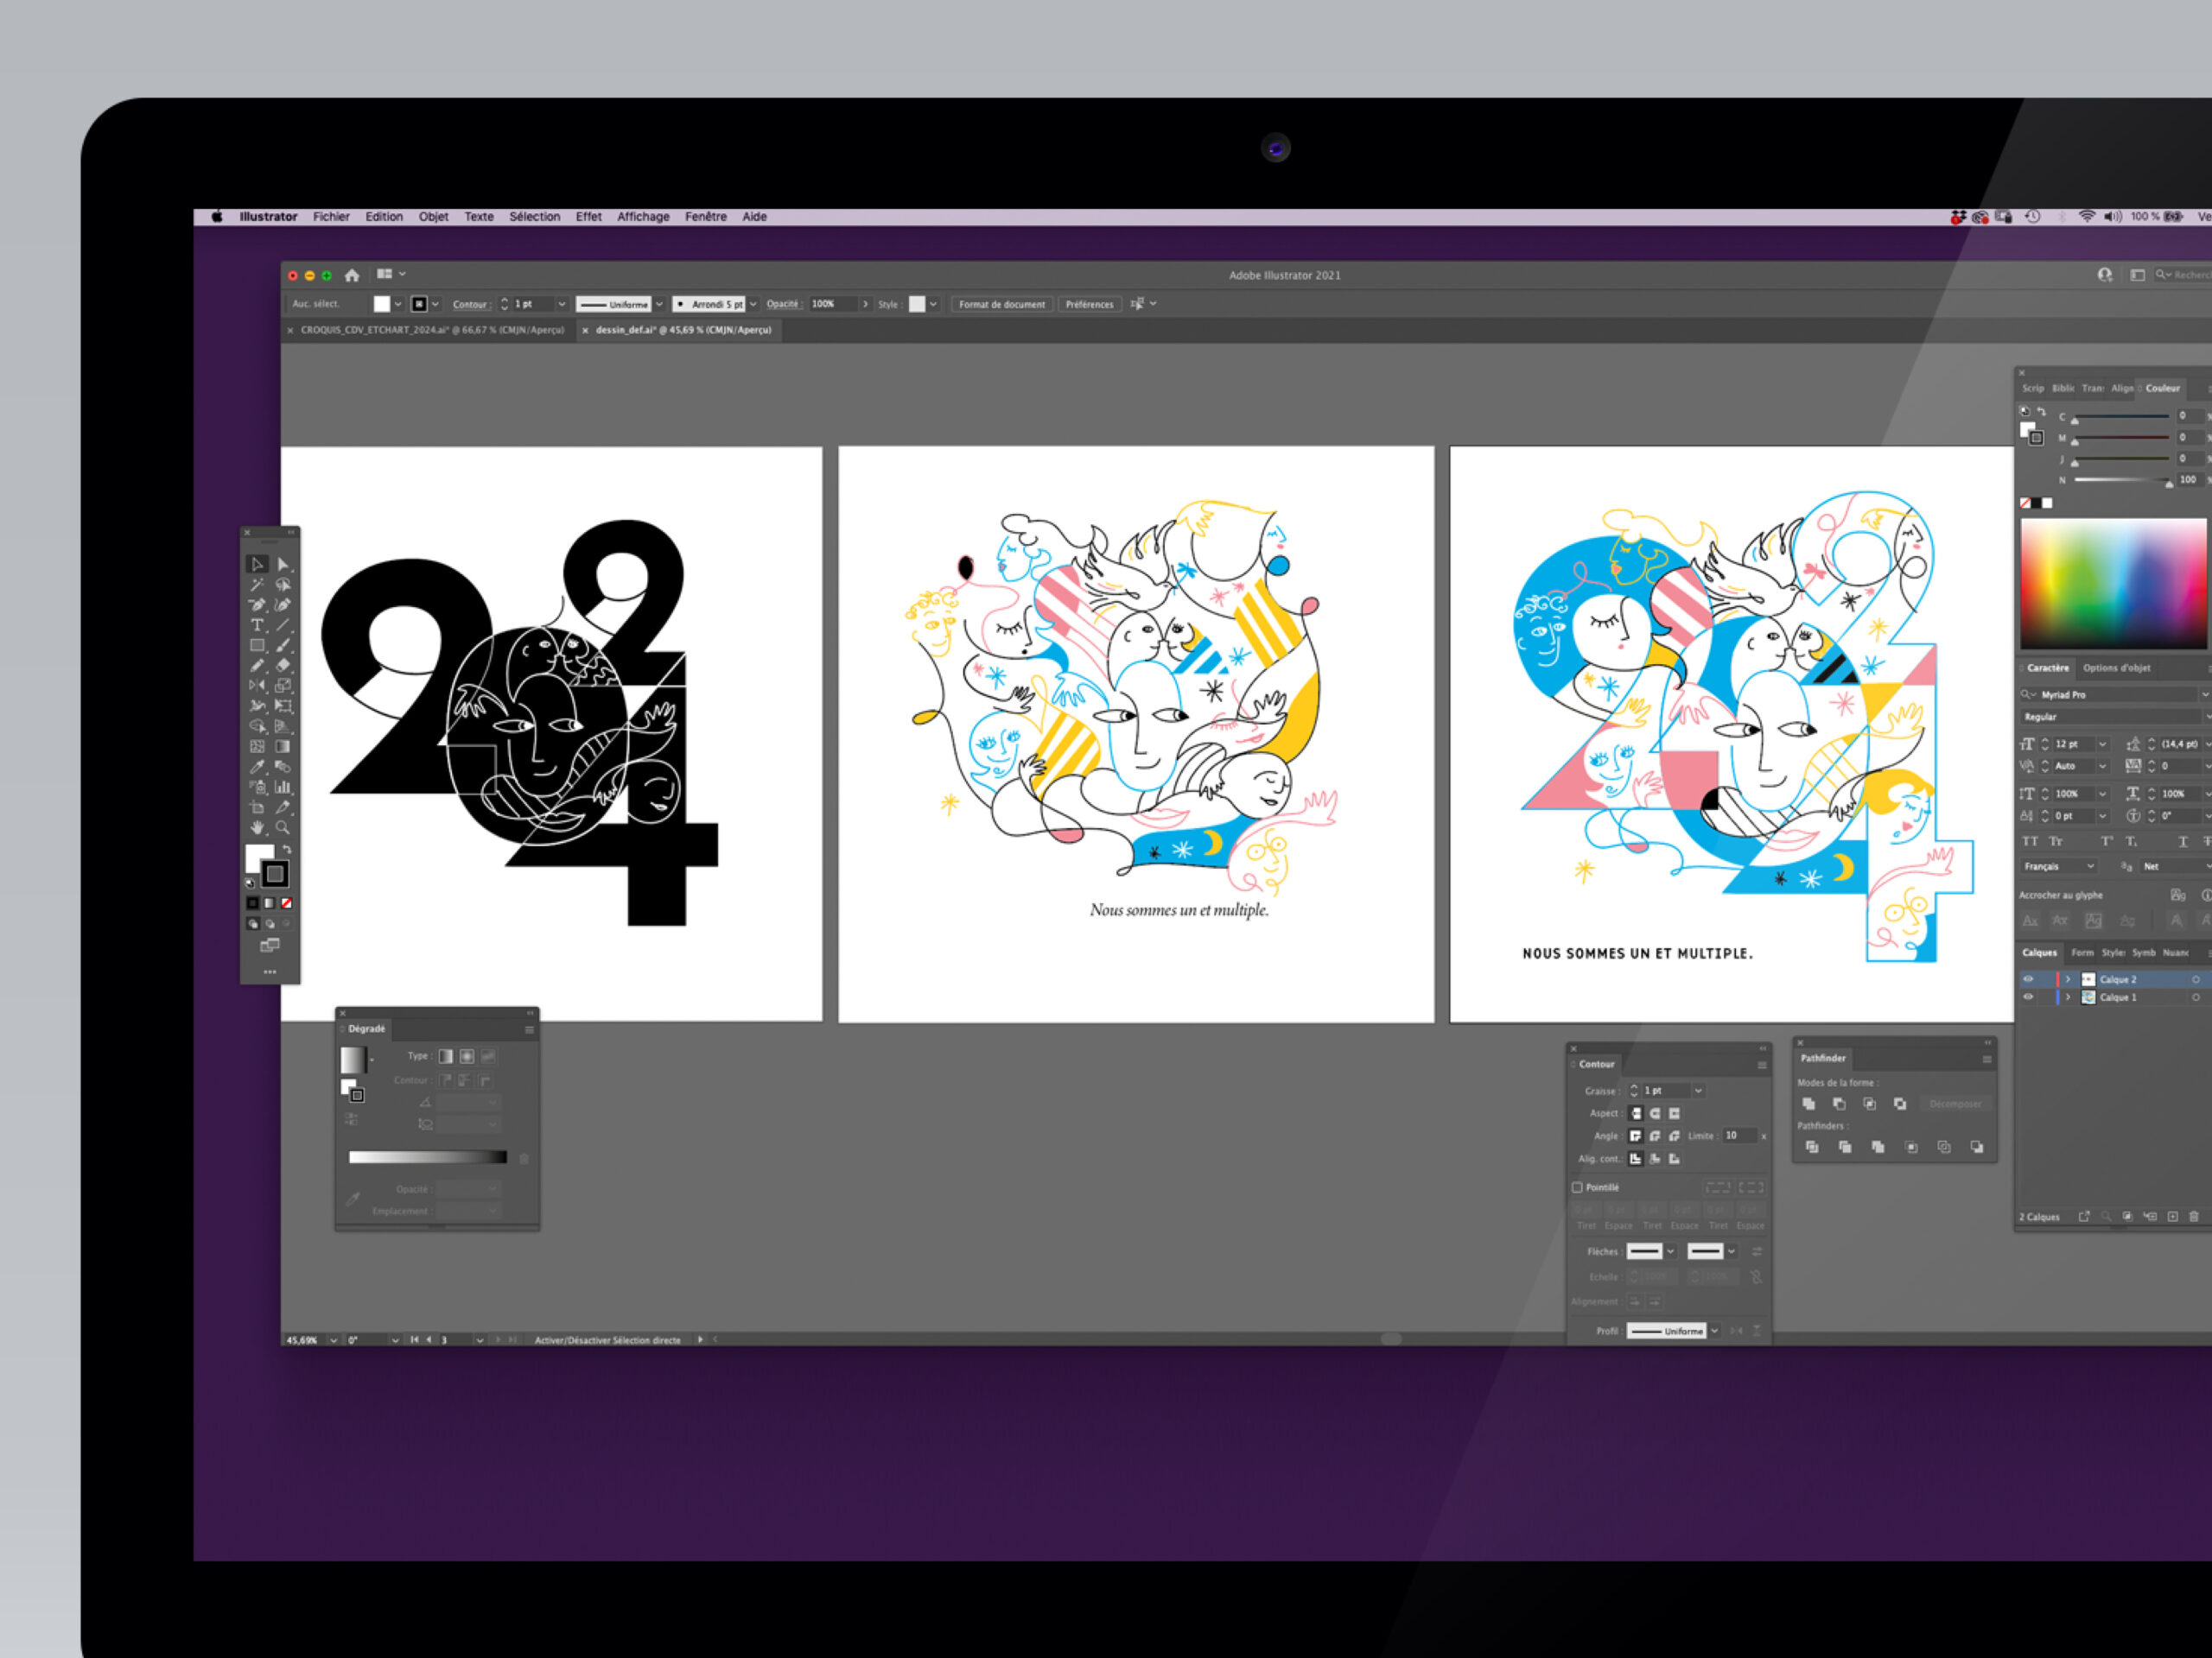Open the Myriad Pro font dropdown
Screen dimensions: 2212x1658
coord(2204,694)
